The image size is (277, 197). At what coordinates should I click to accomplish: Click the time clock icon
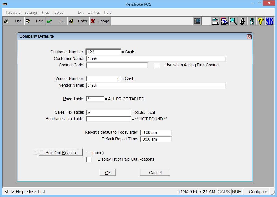252,21
